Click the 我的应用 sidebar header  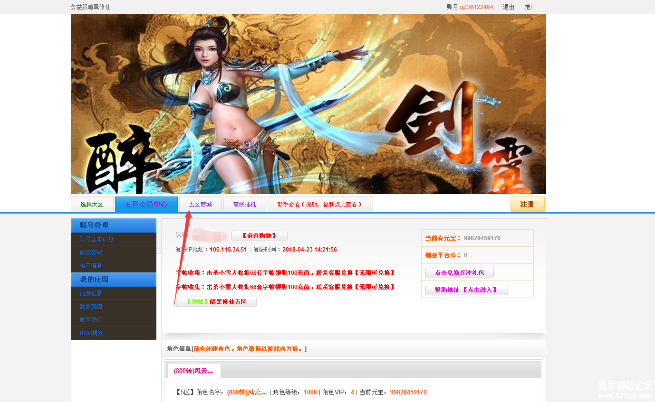tap(113, 280)
